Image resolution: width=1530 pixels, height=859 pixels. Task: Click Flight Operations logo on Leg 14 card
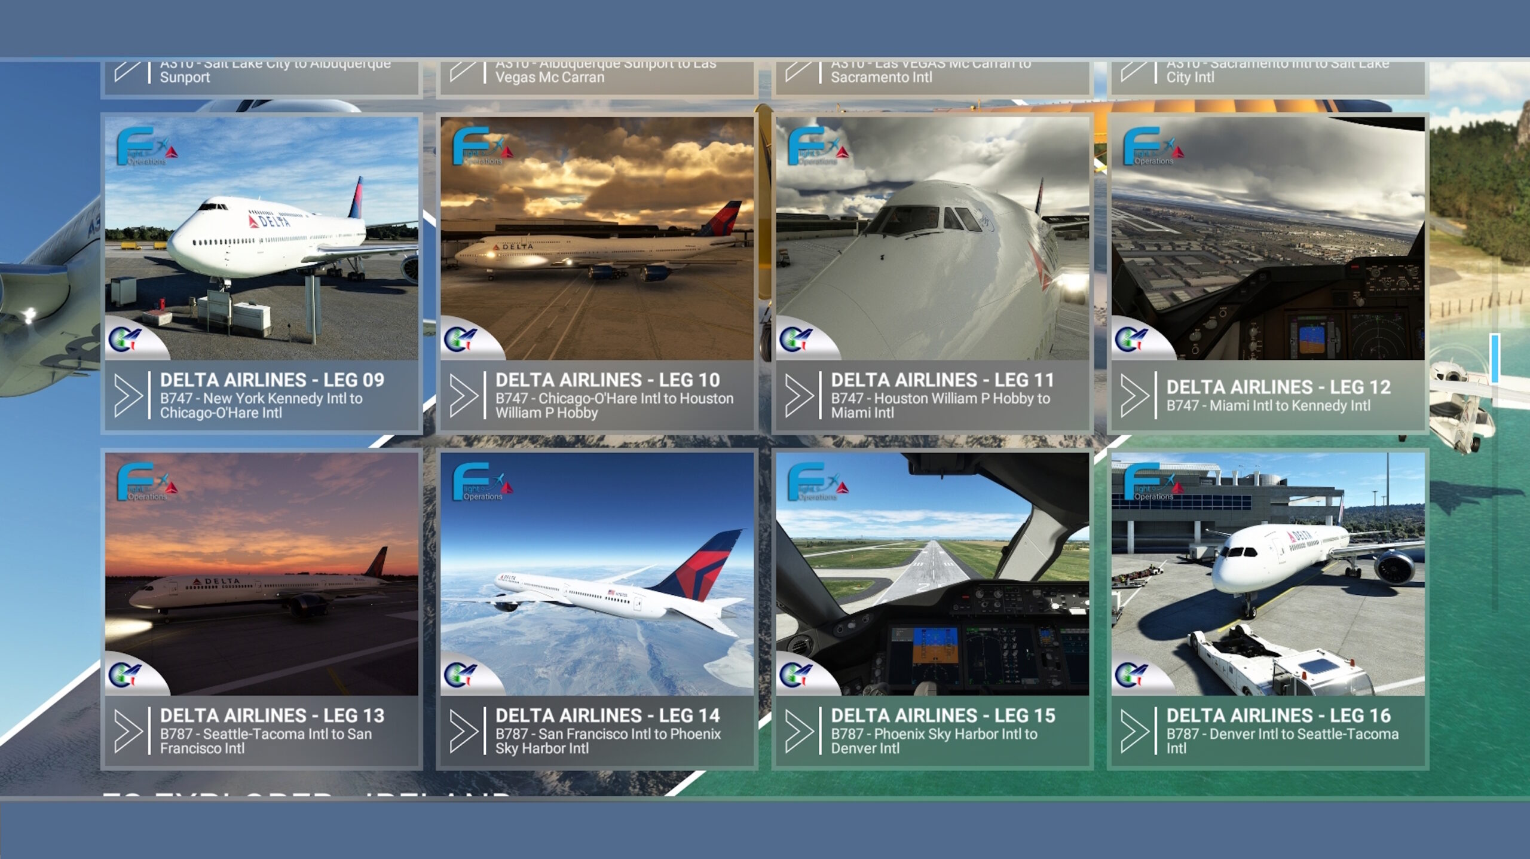[482, 481]
